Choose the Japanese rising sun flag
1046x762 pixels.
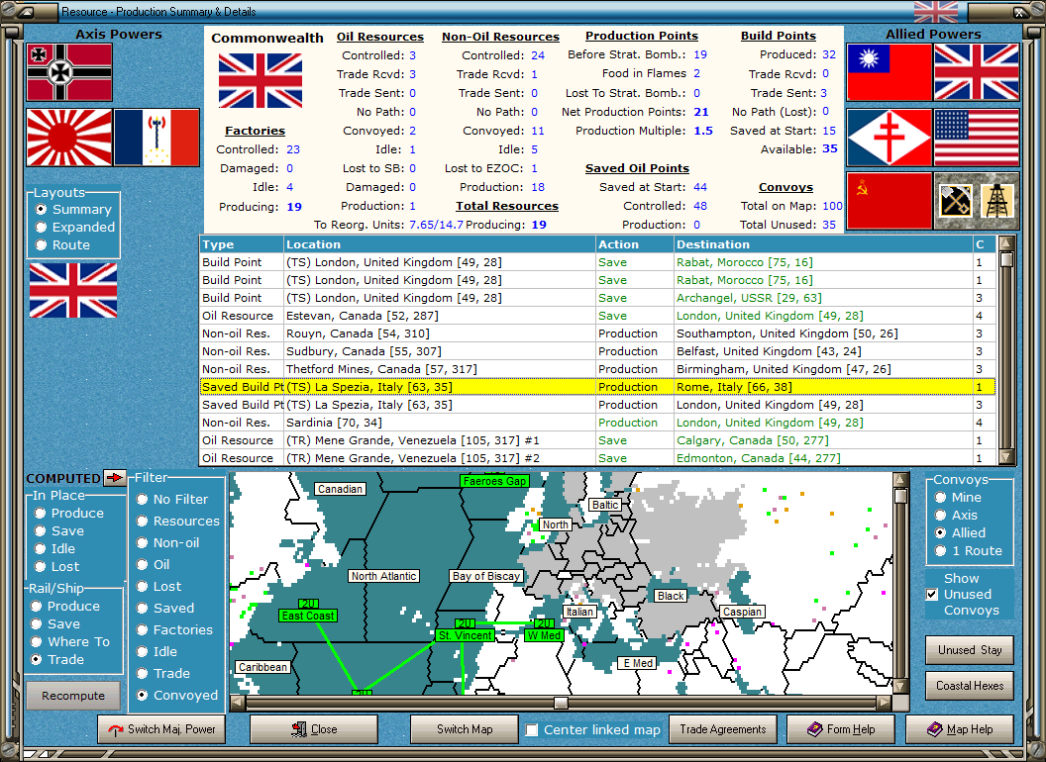(69, 138)
